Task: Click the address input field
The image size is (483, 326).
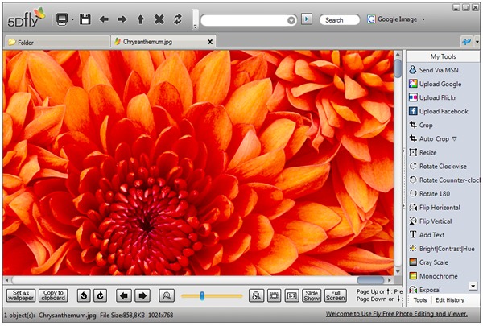Action: coord(244,20)
